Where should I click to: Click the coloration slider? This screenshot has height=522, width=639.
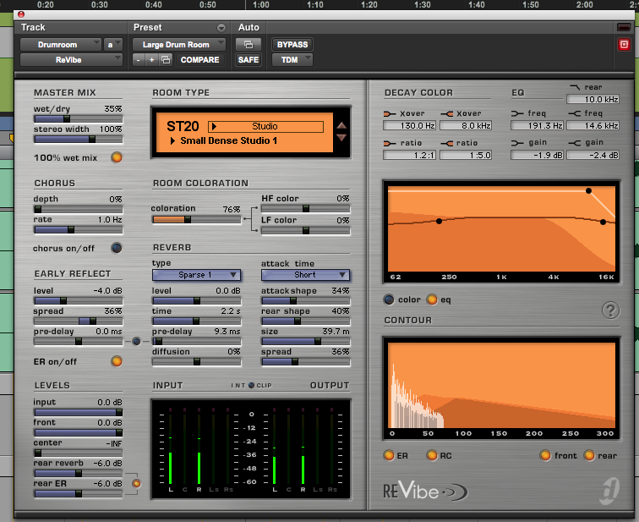point(196,220)
